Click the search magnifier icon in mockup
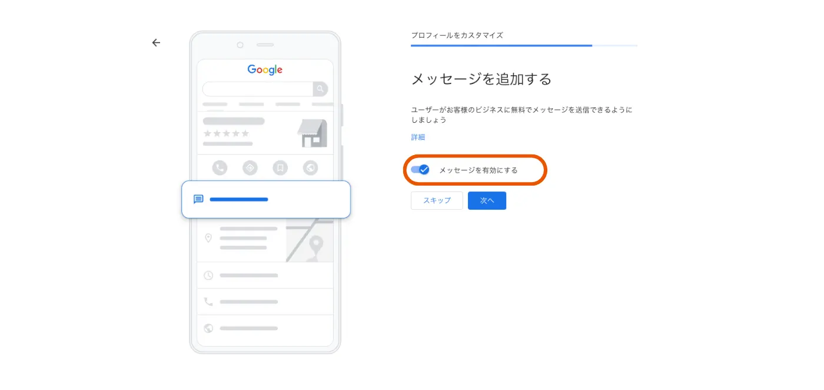This screenshot has height=390, width=824. [320, 89]
